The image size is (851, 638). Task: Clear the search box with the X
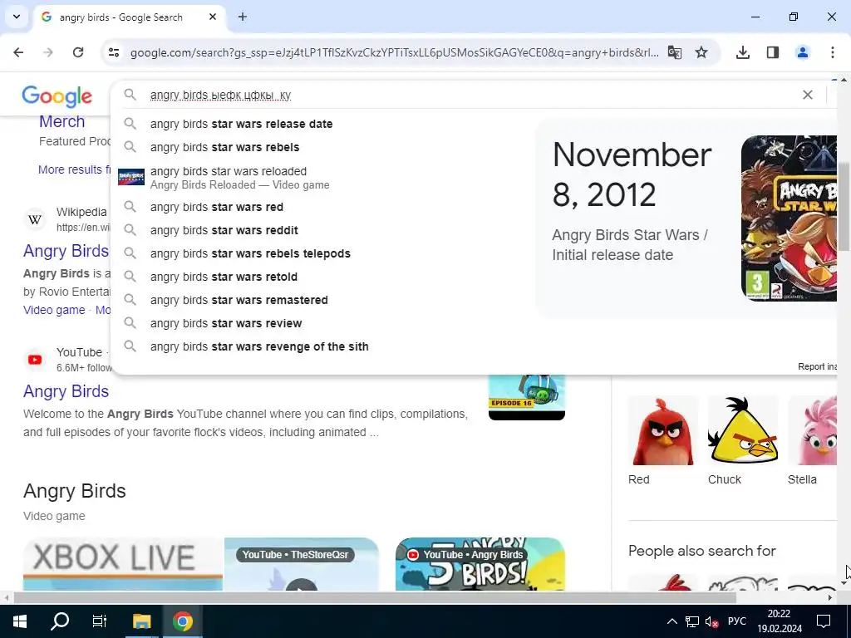pyautogui.click(x=808, y=95)
